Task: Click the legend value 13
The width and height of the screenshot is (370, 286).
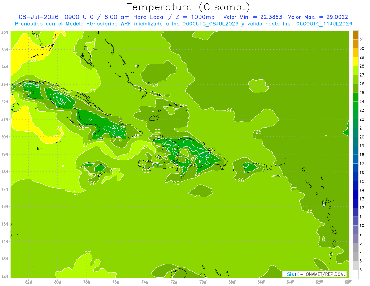Action: tap(362, 199)
